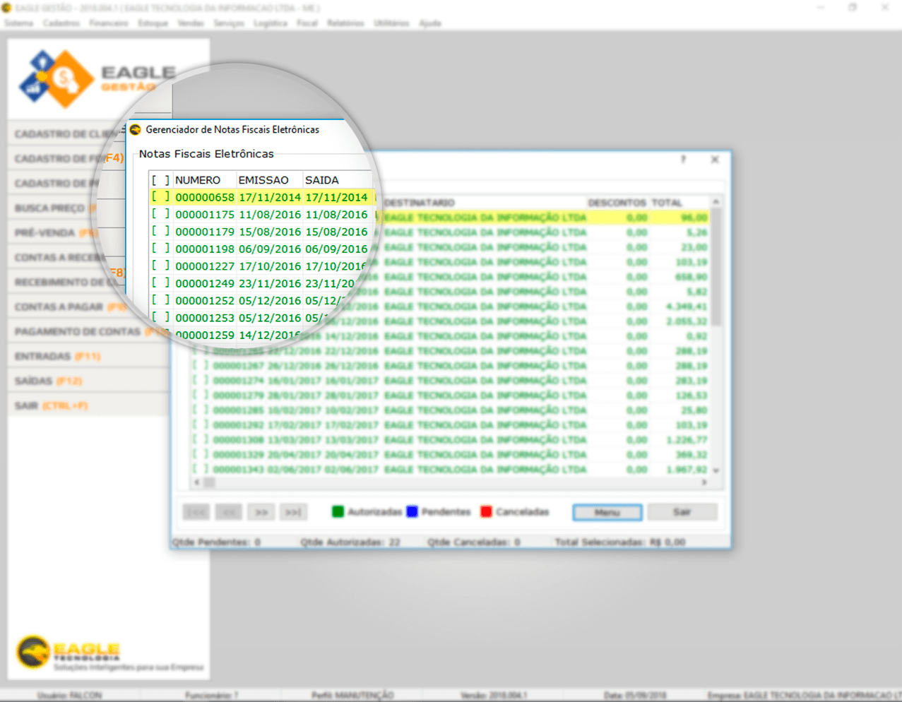Select total value 126,53
The height and width of the screenshot is (702, 902).
(x=691, y=395)
